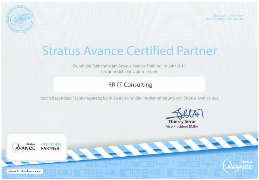Click the white Stratus Avance logo on blue band
Viewport: 259px width, 180px height.
click(x=238, y=165)
